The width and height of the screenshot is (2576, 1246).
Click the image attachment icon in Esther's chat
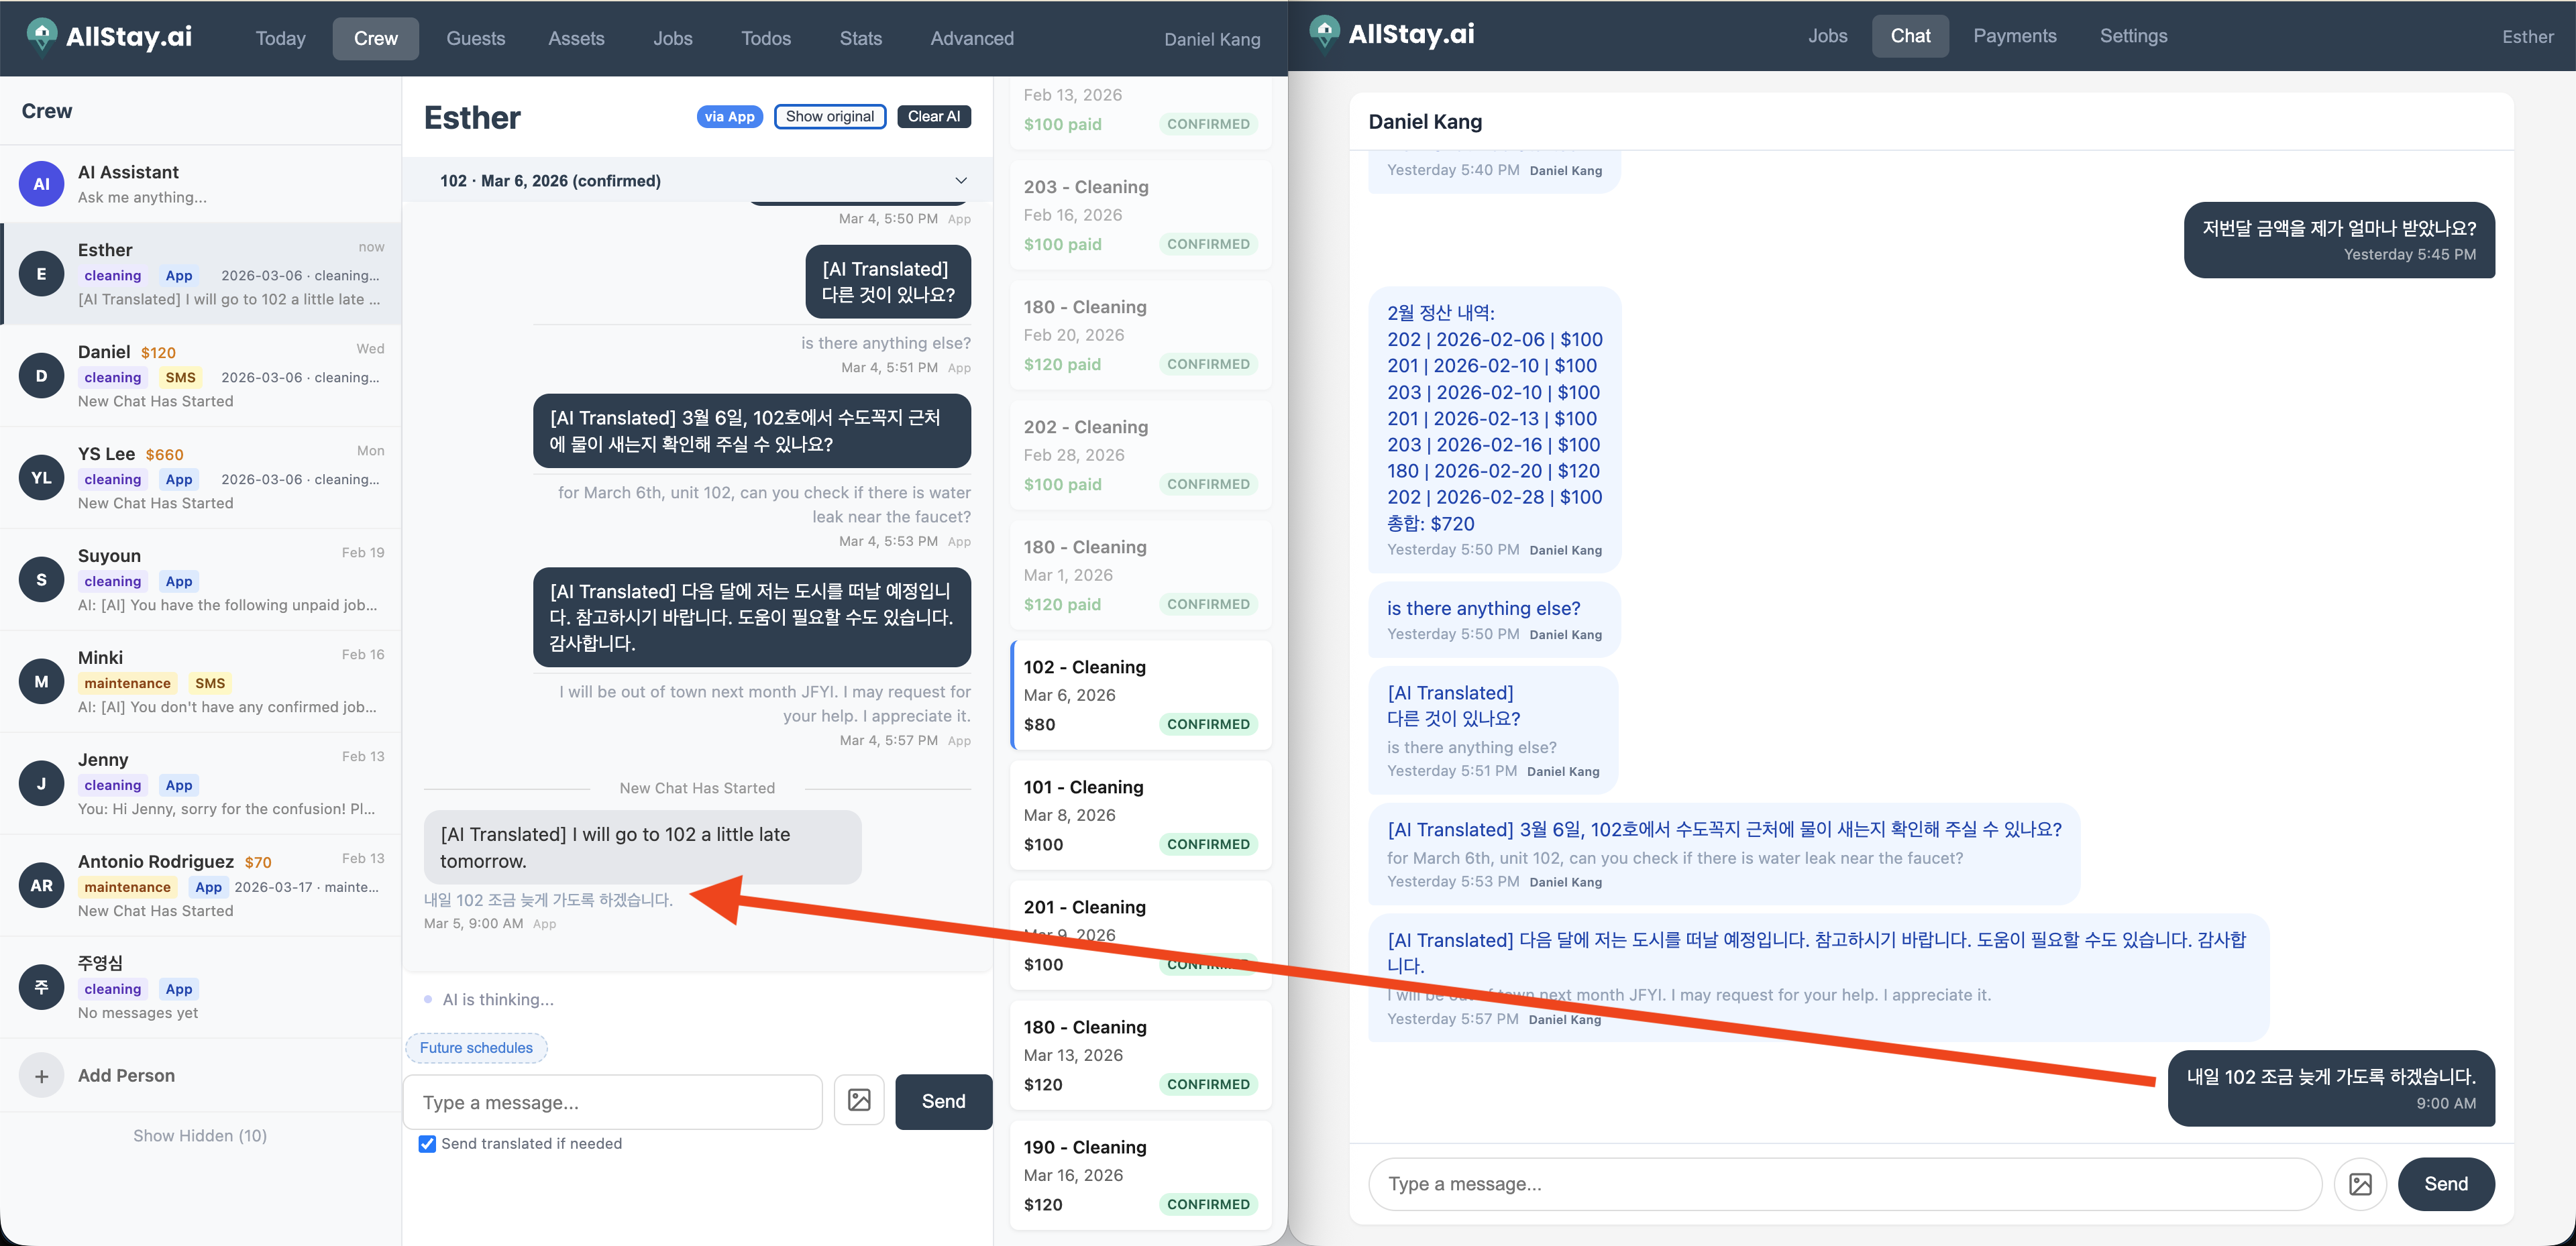859,1100
